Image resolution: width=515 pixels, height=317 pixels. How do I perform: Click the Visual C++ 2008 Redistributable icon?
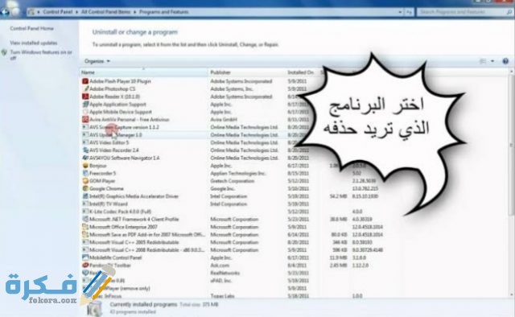pyautogui.click(x=85, y=249)
